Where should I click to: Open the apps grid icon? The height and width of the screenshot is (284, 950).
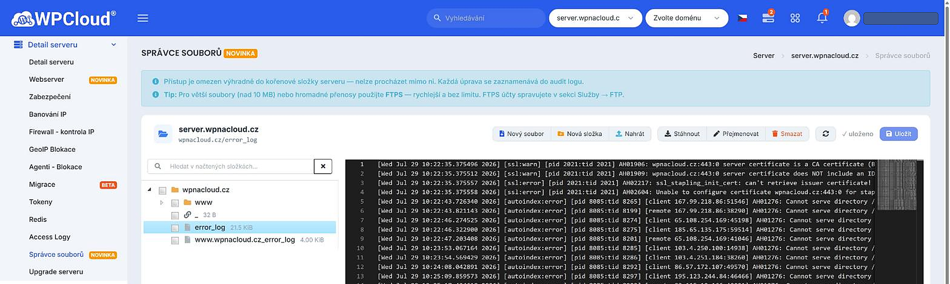pos(795,18)
